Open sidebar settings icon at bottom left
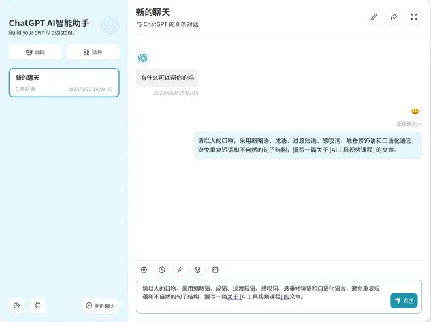 tap(16, 306)
